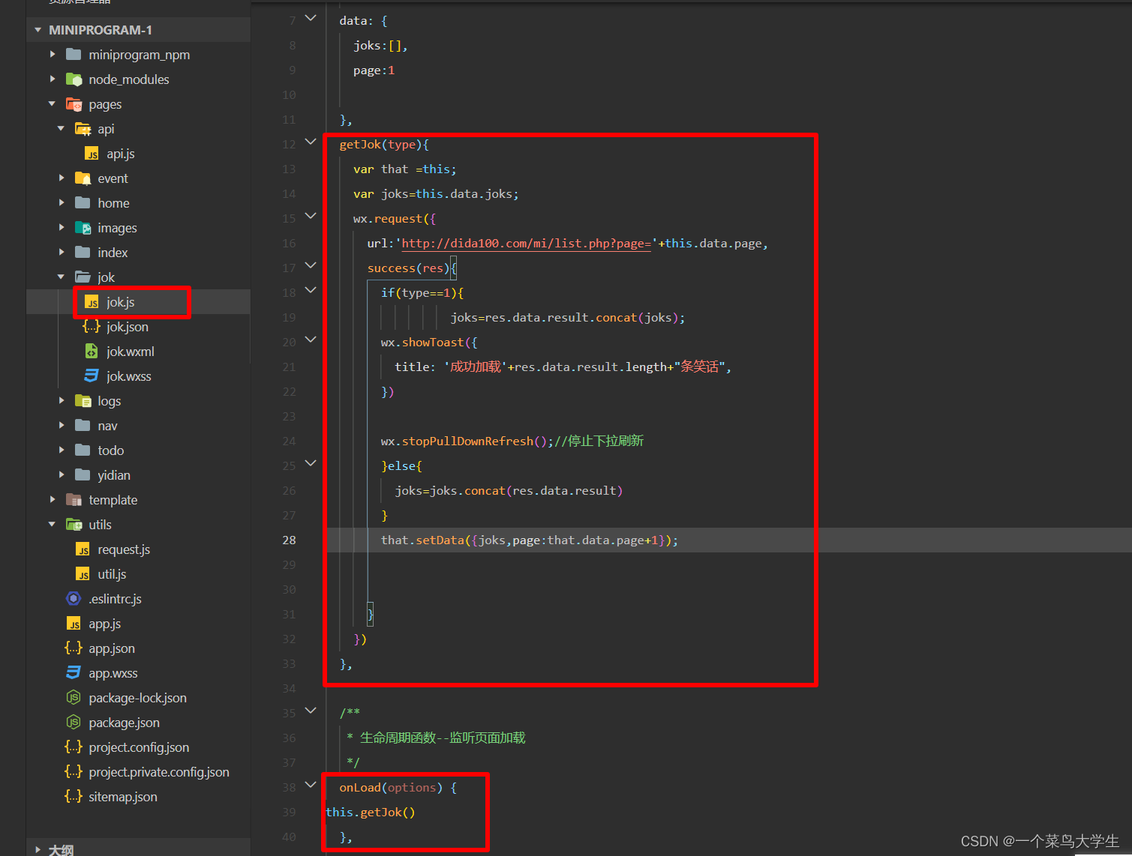
Task: Click the logs folder icon
Action: [83, 401]
